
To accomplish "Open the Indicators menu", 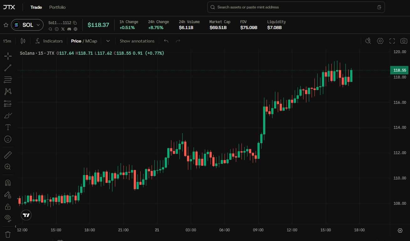I will pyautogui.click(x=49, y=41).
